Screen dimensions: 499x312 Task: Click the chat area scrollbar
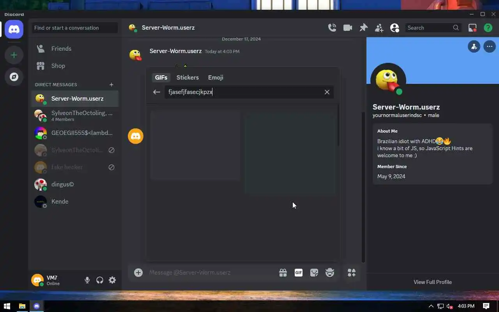(x=363, y=187)
